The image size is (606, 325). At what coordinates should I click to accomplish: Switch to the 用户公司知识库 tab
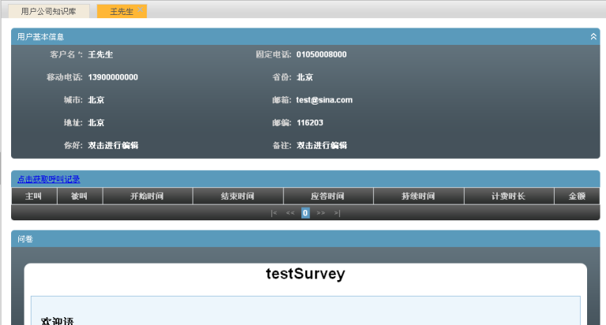tap(49, 11)
